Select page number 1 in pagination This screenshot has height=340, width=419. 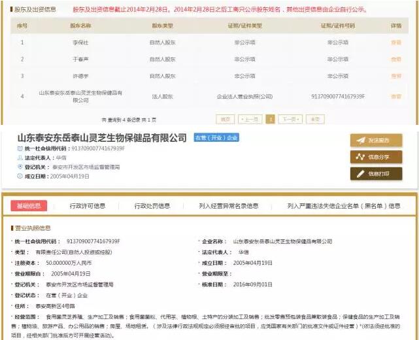tap(270, 120)
